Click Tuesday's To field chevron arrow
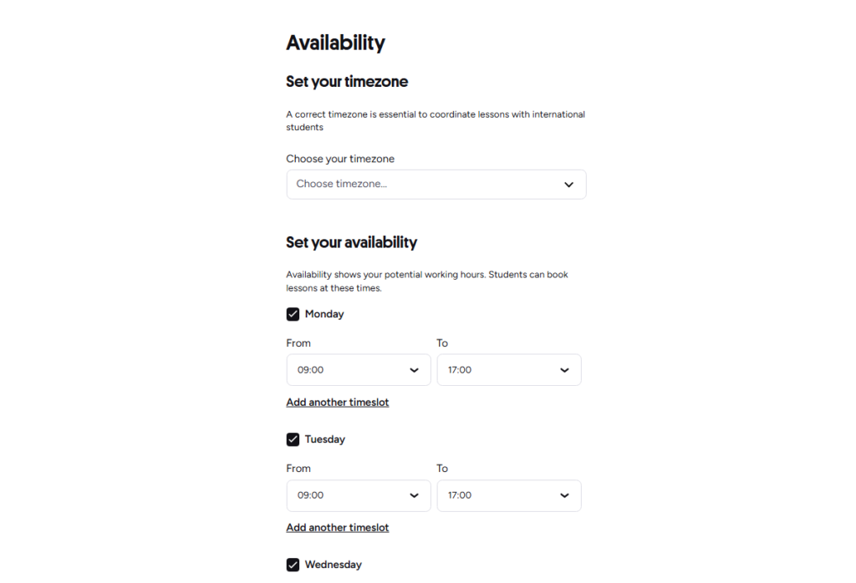The image size is (856, 583). (x=564, y=496)
